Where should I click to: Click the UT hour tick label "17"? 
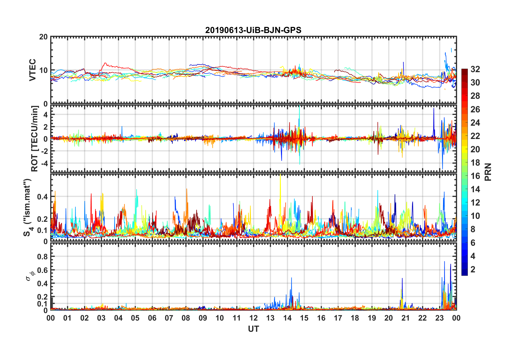[338, 318]
